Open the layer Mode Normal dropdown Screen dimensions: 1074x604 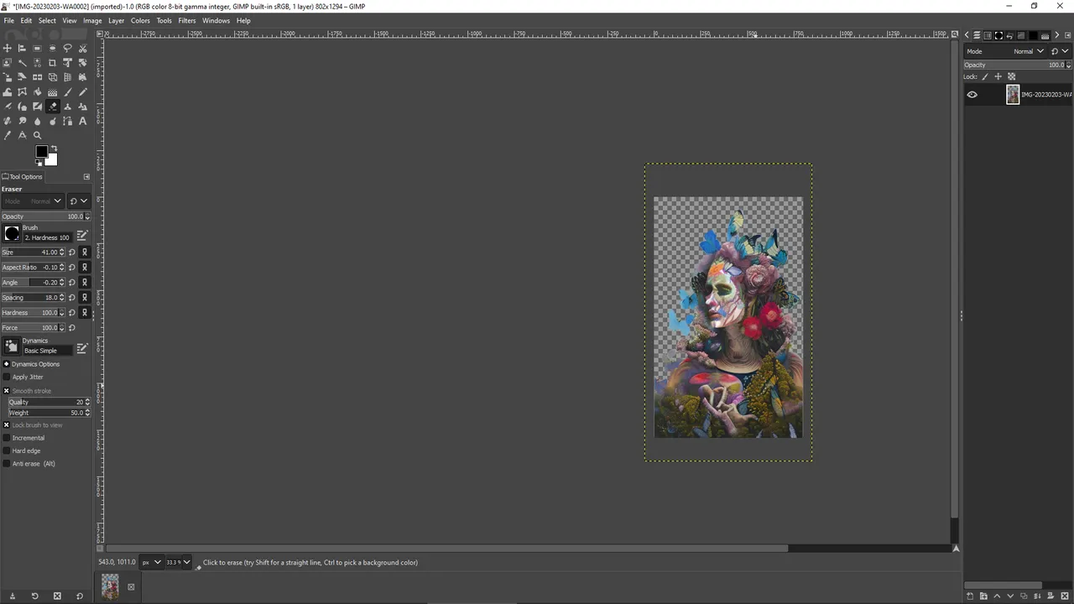click(x=1005, y=51)
